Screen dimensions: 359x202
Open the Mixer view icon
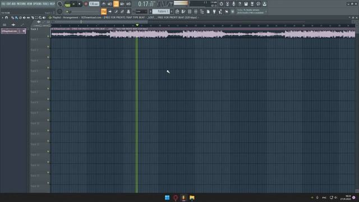pos(196,11)
